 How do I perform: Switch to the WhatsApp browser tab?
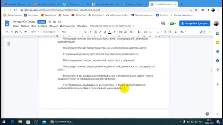click(76, 4)
